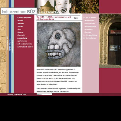Go to the tanzen section
This screenshot has width=121, height=121.
coord(20,26)
